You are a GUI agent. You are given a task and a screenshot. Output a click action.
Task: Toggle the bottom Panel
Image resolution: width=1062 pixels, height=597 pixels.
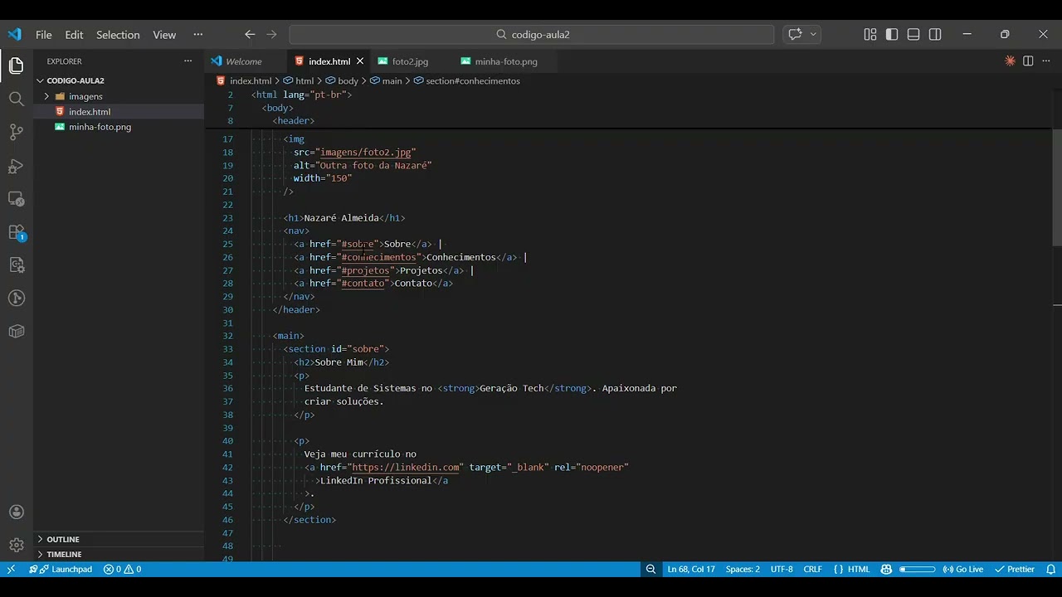(913, 34)
